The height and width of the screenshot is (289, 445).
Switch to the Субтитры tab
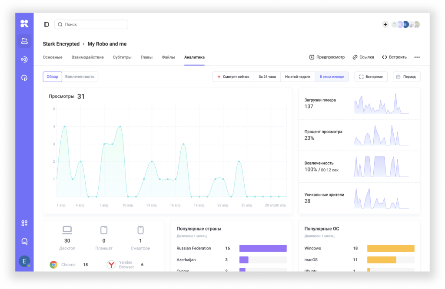click(122, 57)
